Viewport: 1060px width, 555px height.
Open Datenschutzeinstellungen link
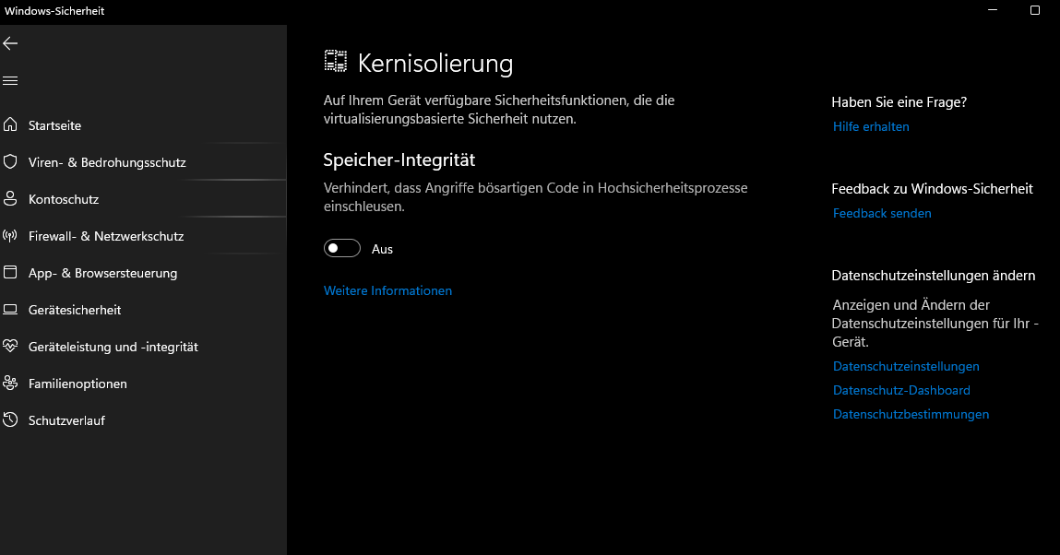906,366
